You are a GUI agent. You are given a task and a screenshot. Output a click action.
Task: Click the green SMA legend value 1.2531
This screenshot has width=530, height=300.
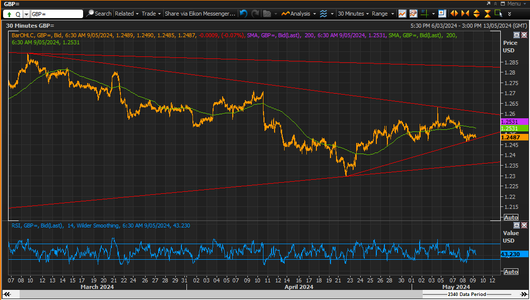tap(72, 42)
